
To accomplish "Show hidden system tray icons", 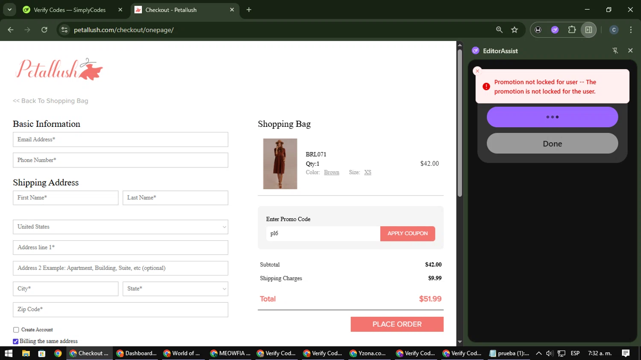I will click(x=539, y=353).
